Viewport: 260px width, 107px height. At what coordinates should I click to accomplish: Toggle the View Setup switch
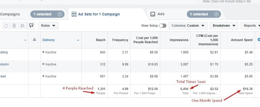(163, 26)
